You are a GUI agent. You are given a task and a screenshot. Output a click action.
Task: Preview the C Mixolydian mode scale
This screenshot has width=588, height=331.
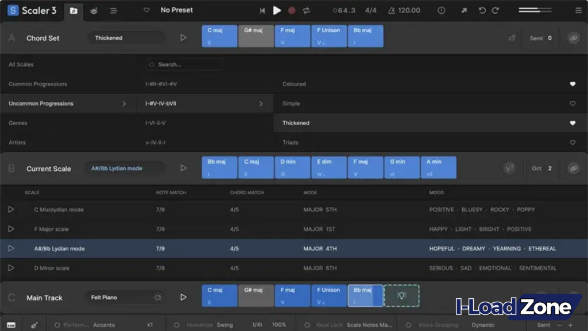pos(11,209)
